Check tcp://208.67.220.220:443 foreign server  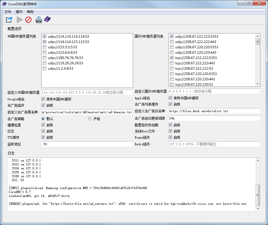pos(172,79)
